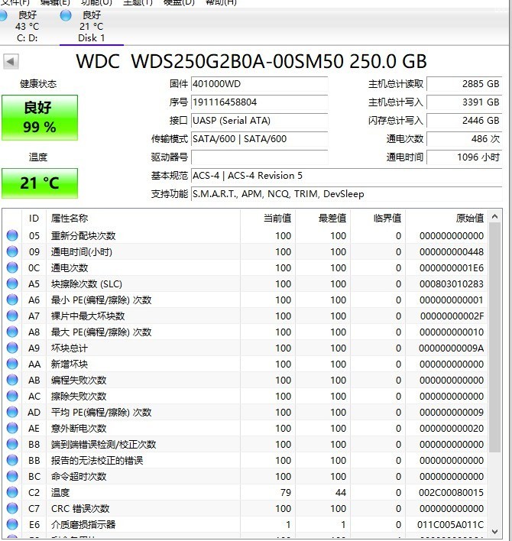Click the ID column header
The width and height of the screenshot is (512, 541).
(34, 218)
